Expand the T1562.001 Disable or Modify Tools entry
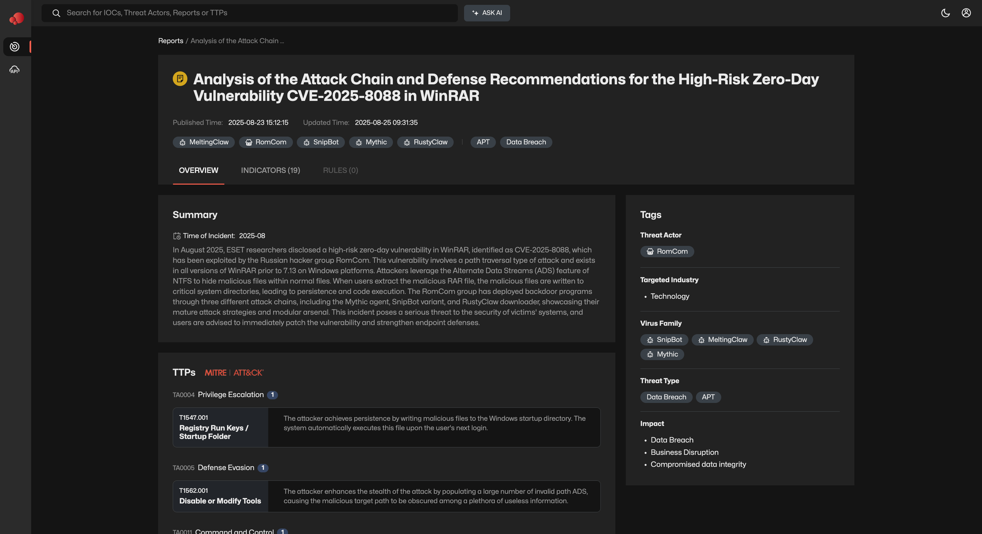 [x=220, y=496]
